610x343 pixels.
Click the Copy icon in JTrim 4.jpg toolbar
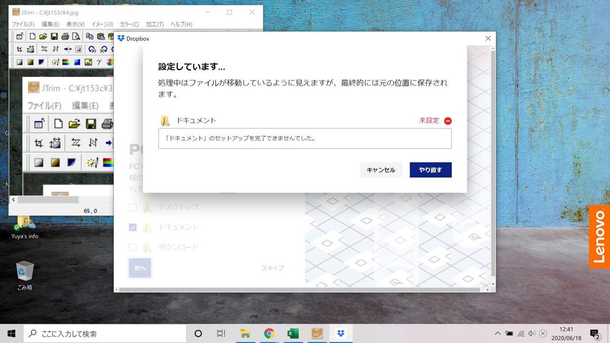pyautogui.click(x=90, y=37)
